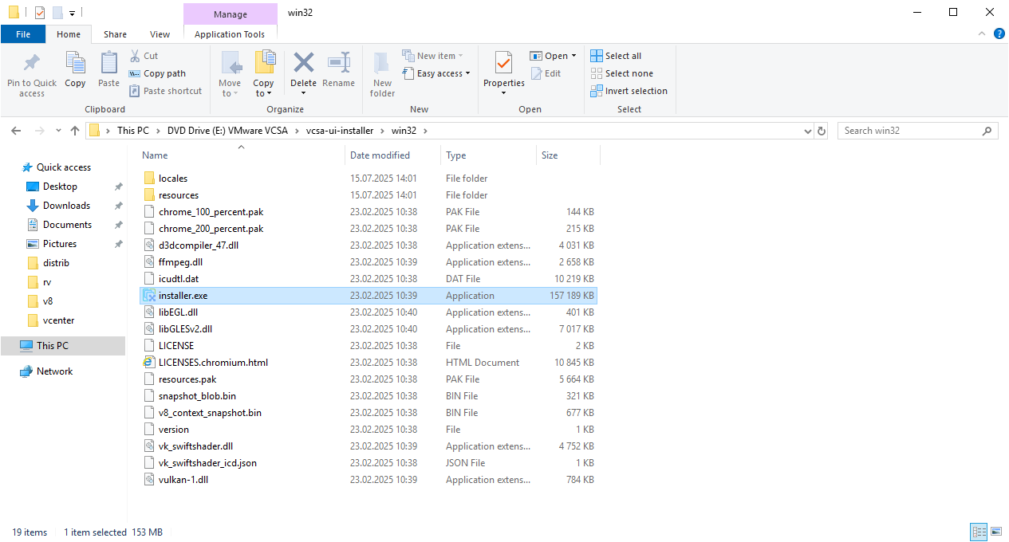Refresh the current folder view
The image size is (1009, 542).
pos(822,131)
